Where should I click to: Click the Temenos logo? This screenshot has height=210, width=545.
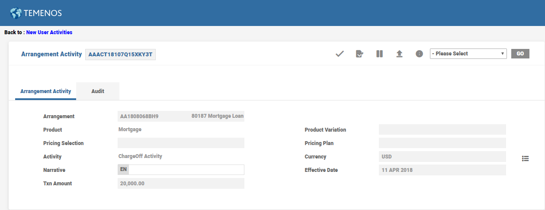click(x=36, y=13)
